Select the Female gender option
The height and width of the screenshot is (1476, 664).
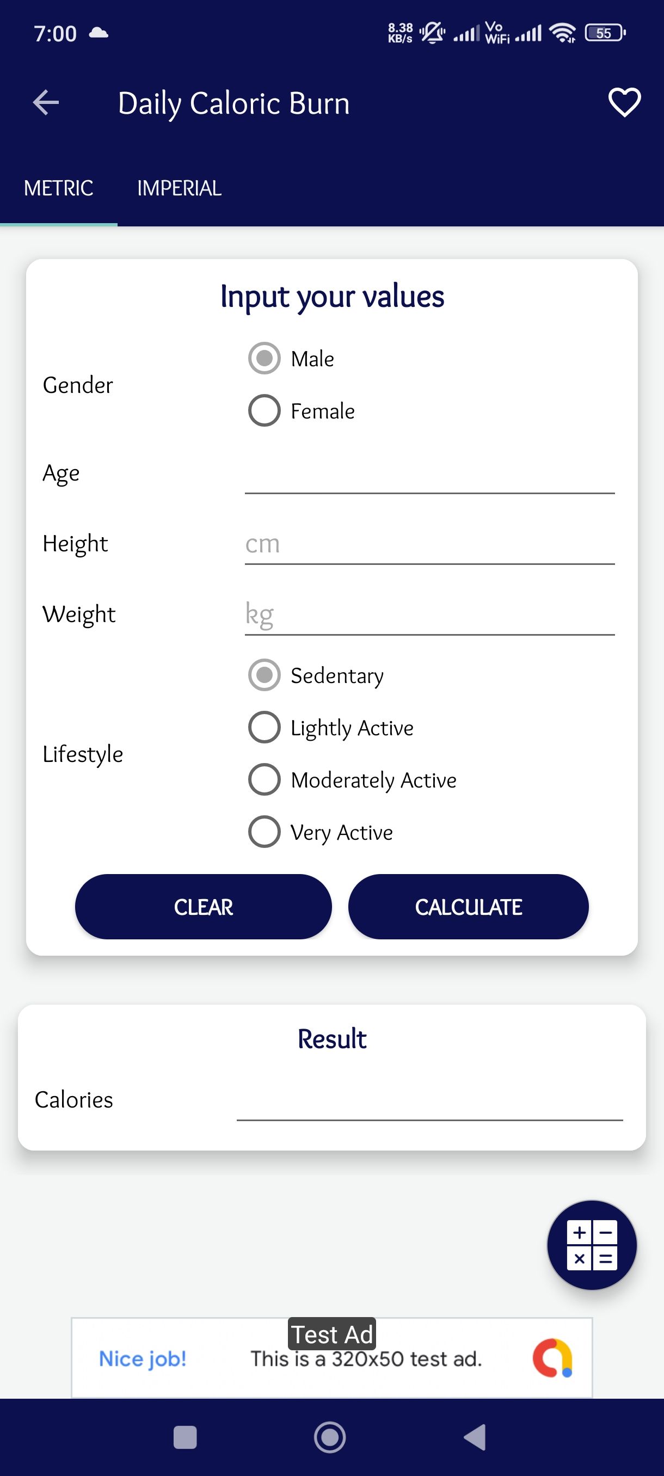[264, 411]
